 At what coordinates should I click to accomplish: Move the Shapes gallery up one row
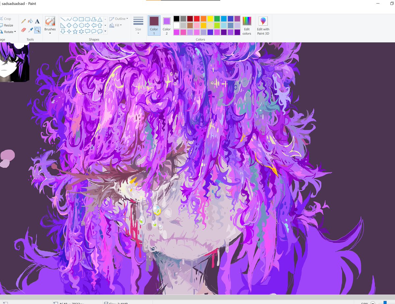(x=105, y=19)
